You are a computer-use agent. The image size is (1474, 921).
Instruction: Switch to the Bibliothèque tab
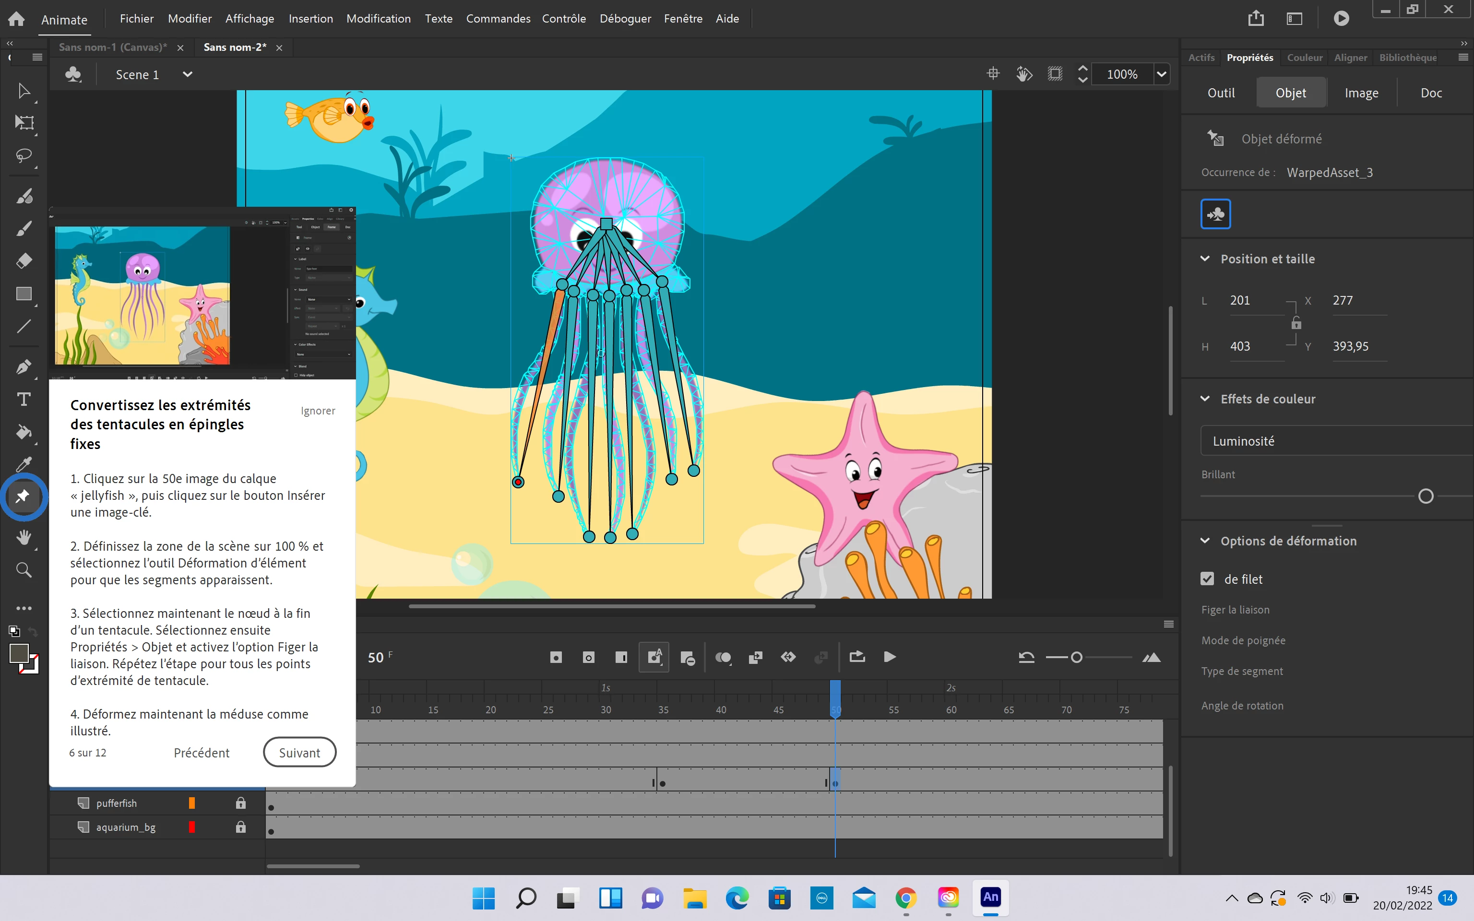(x=1408, y=57)
